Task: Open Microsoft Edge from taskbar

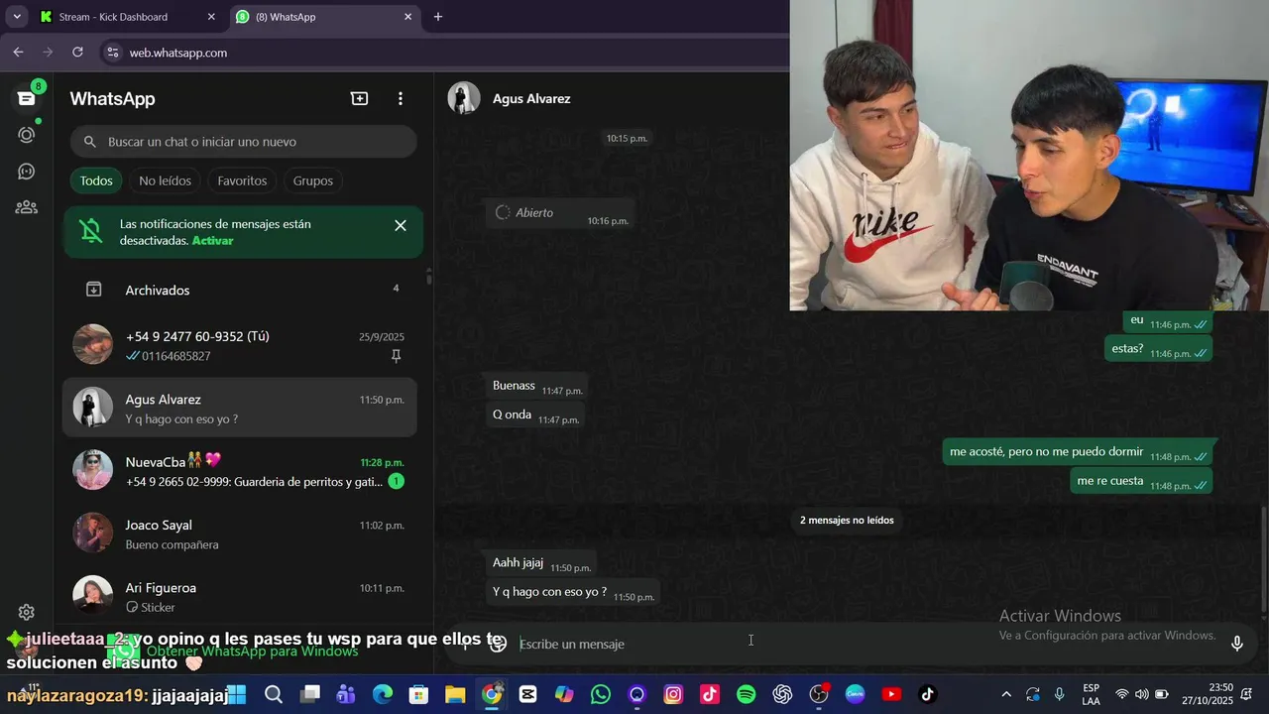Action: (383, 694)
